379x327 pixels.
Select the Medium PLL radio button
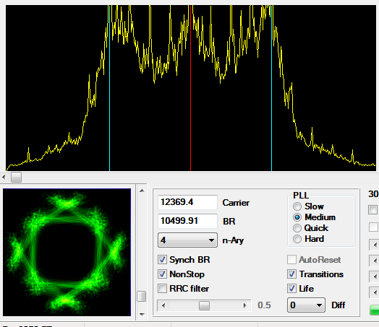coord(297,217)
